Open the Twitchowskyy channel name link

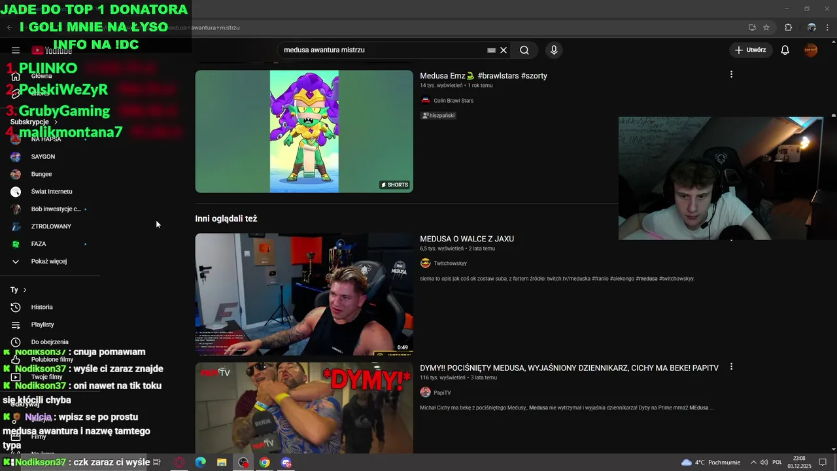[450, 264]
